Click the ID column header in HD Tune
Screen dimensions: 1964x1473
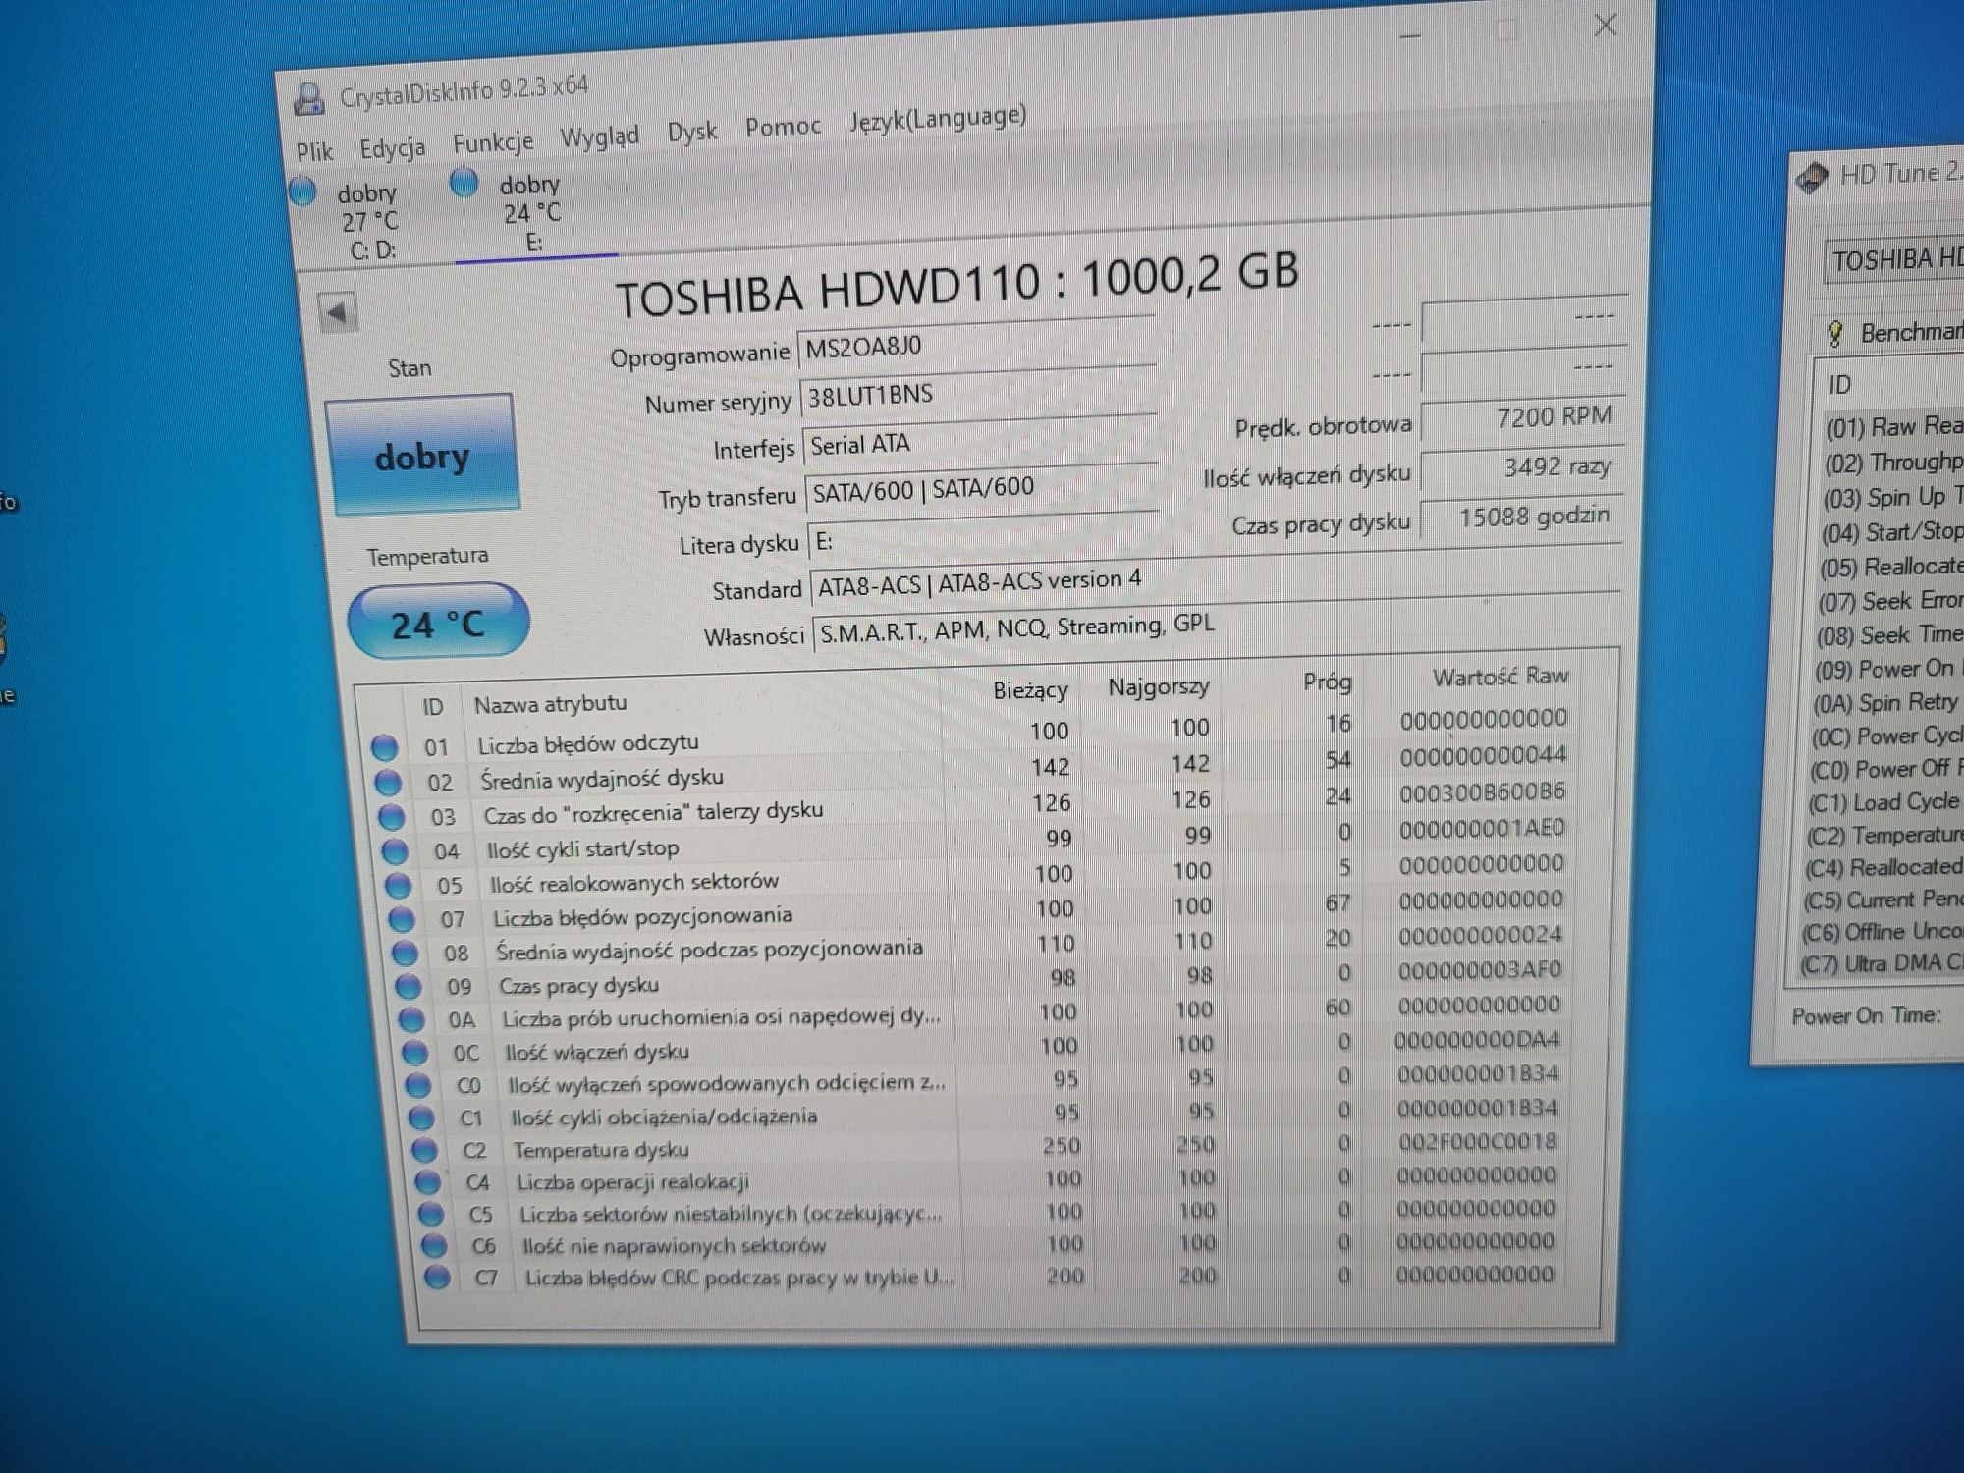1840,385
